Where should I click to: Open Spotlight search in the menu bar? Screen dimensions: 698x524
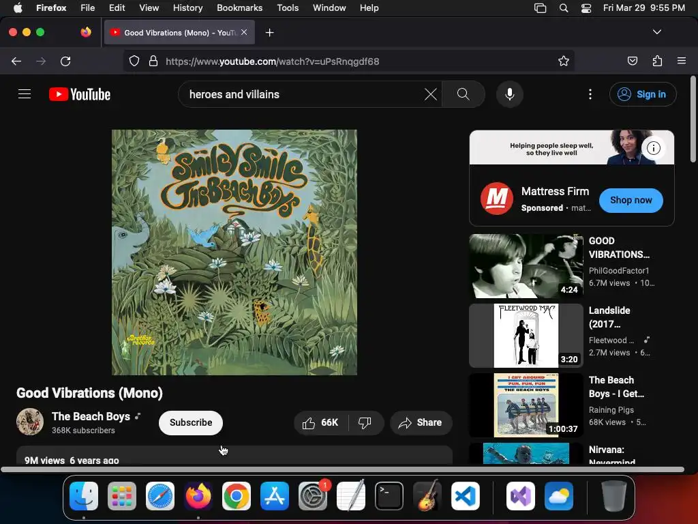(564, 8)
